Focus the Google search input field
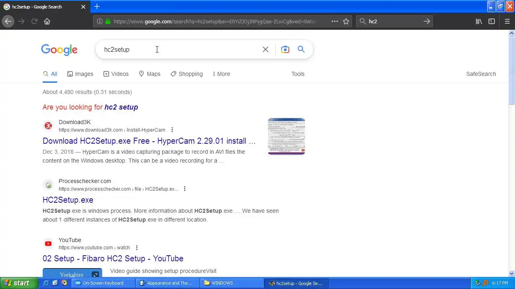Screen dimensions: 515x289 (181, 49)
